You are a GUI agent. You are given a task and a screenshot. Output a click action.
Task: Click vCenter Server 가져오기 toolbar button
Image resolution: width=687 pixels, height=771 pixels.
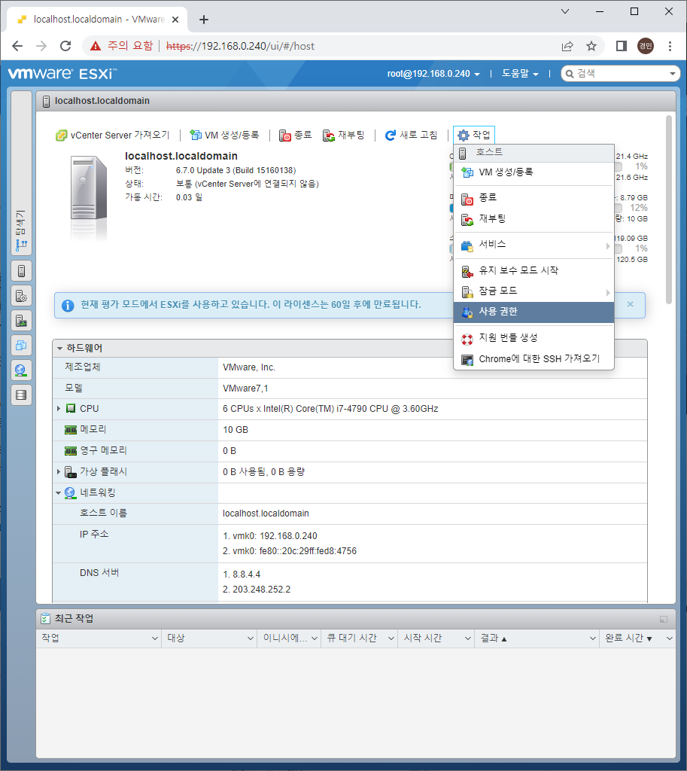pos(113,136)
